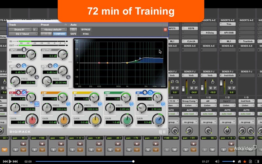The width and height of the screenshot is (262, 164).
Task: Click the blue HF gain knob
Action: (158, 120)
